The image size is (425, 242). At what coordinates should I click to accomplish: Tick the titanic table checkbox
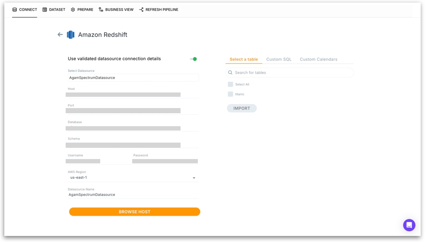pyautogui.click(x=230, y=94)
